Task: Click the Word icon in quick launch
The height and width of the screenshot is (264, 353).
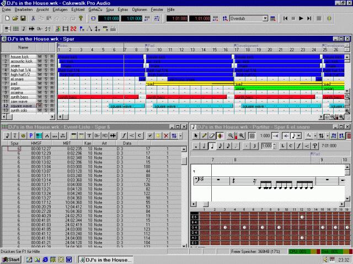Action: (x=69, y=260)
